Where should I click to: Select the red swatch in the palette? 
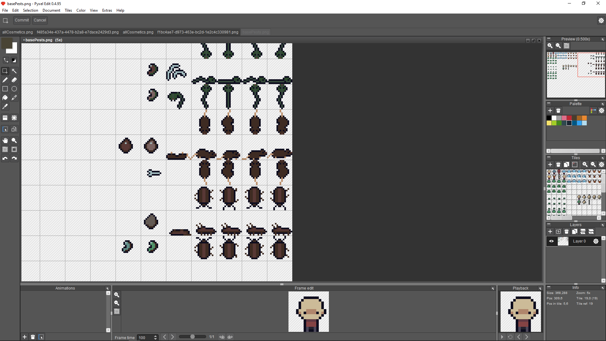click(569, 118)
